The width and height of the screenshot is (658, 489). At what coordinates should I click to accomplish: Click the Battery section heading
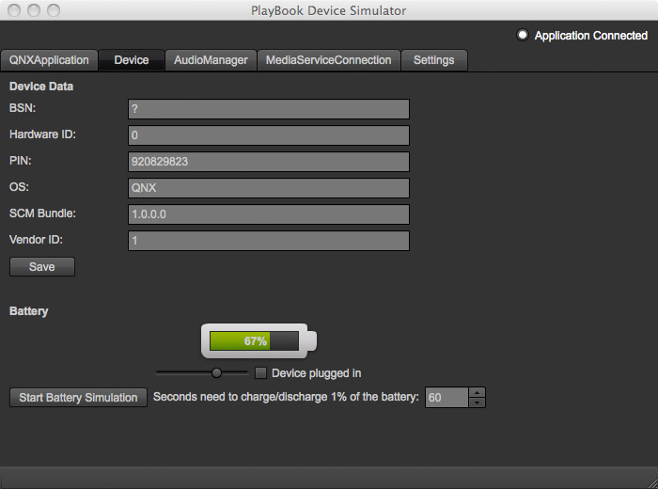(x=28, y=311)
